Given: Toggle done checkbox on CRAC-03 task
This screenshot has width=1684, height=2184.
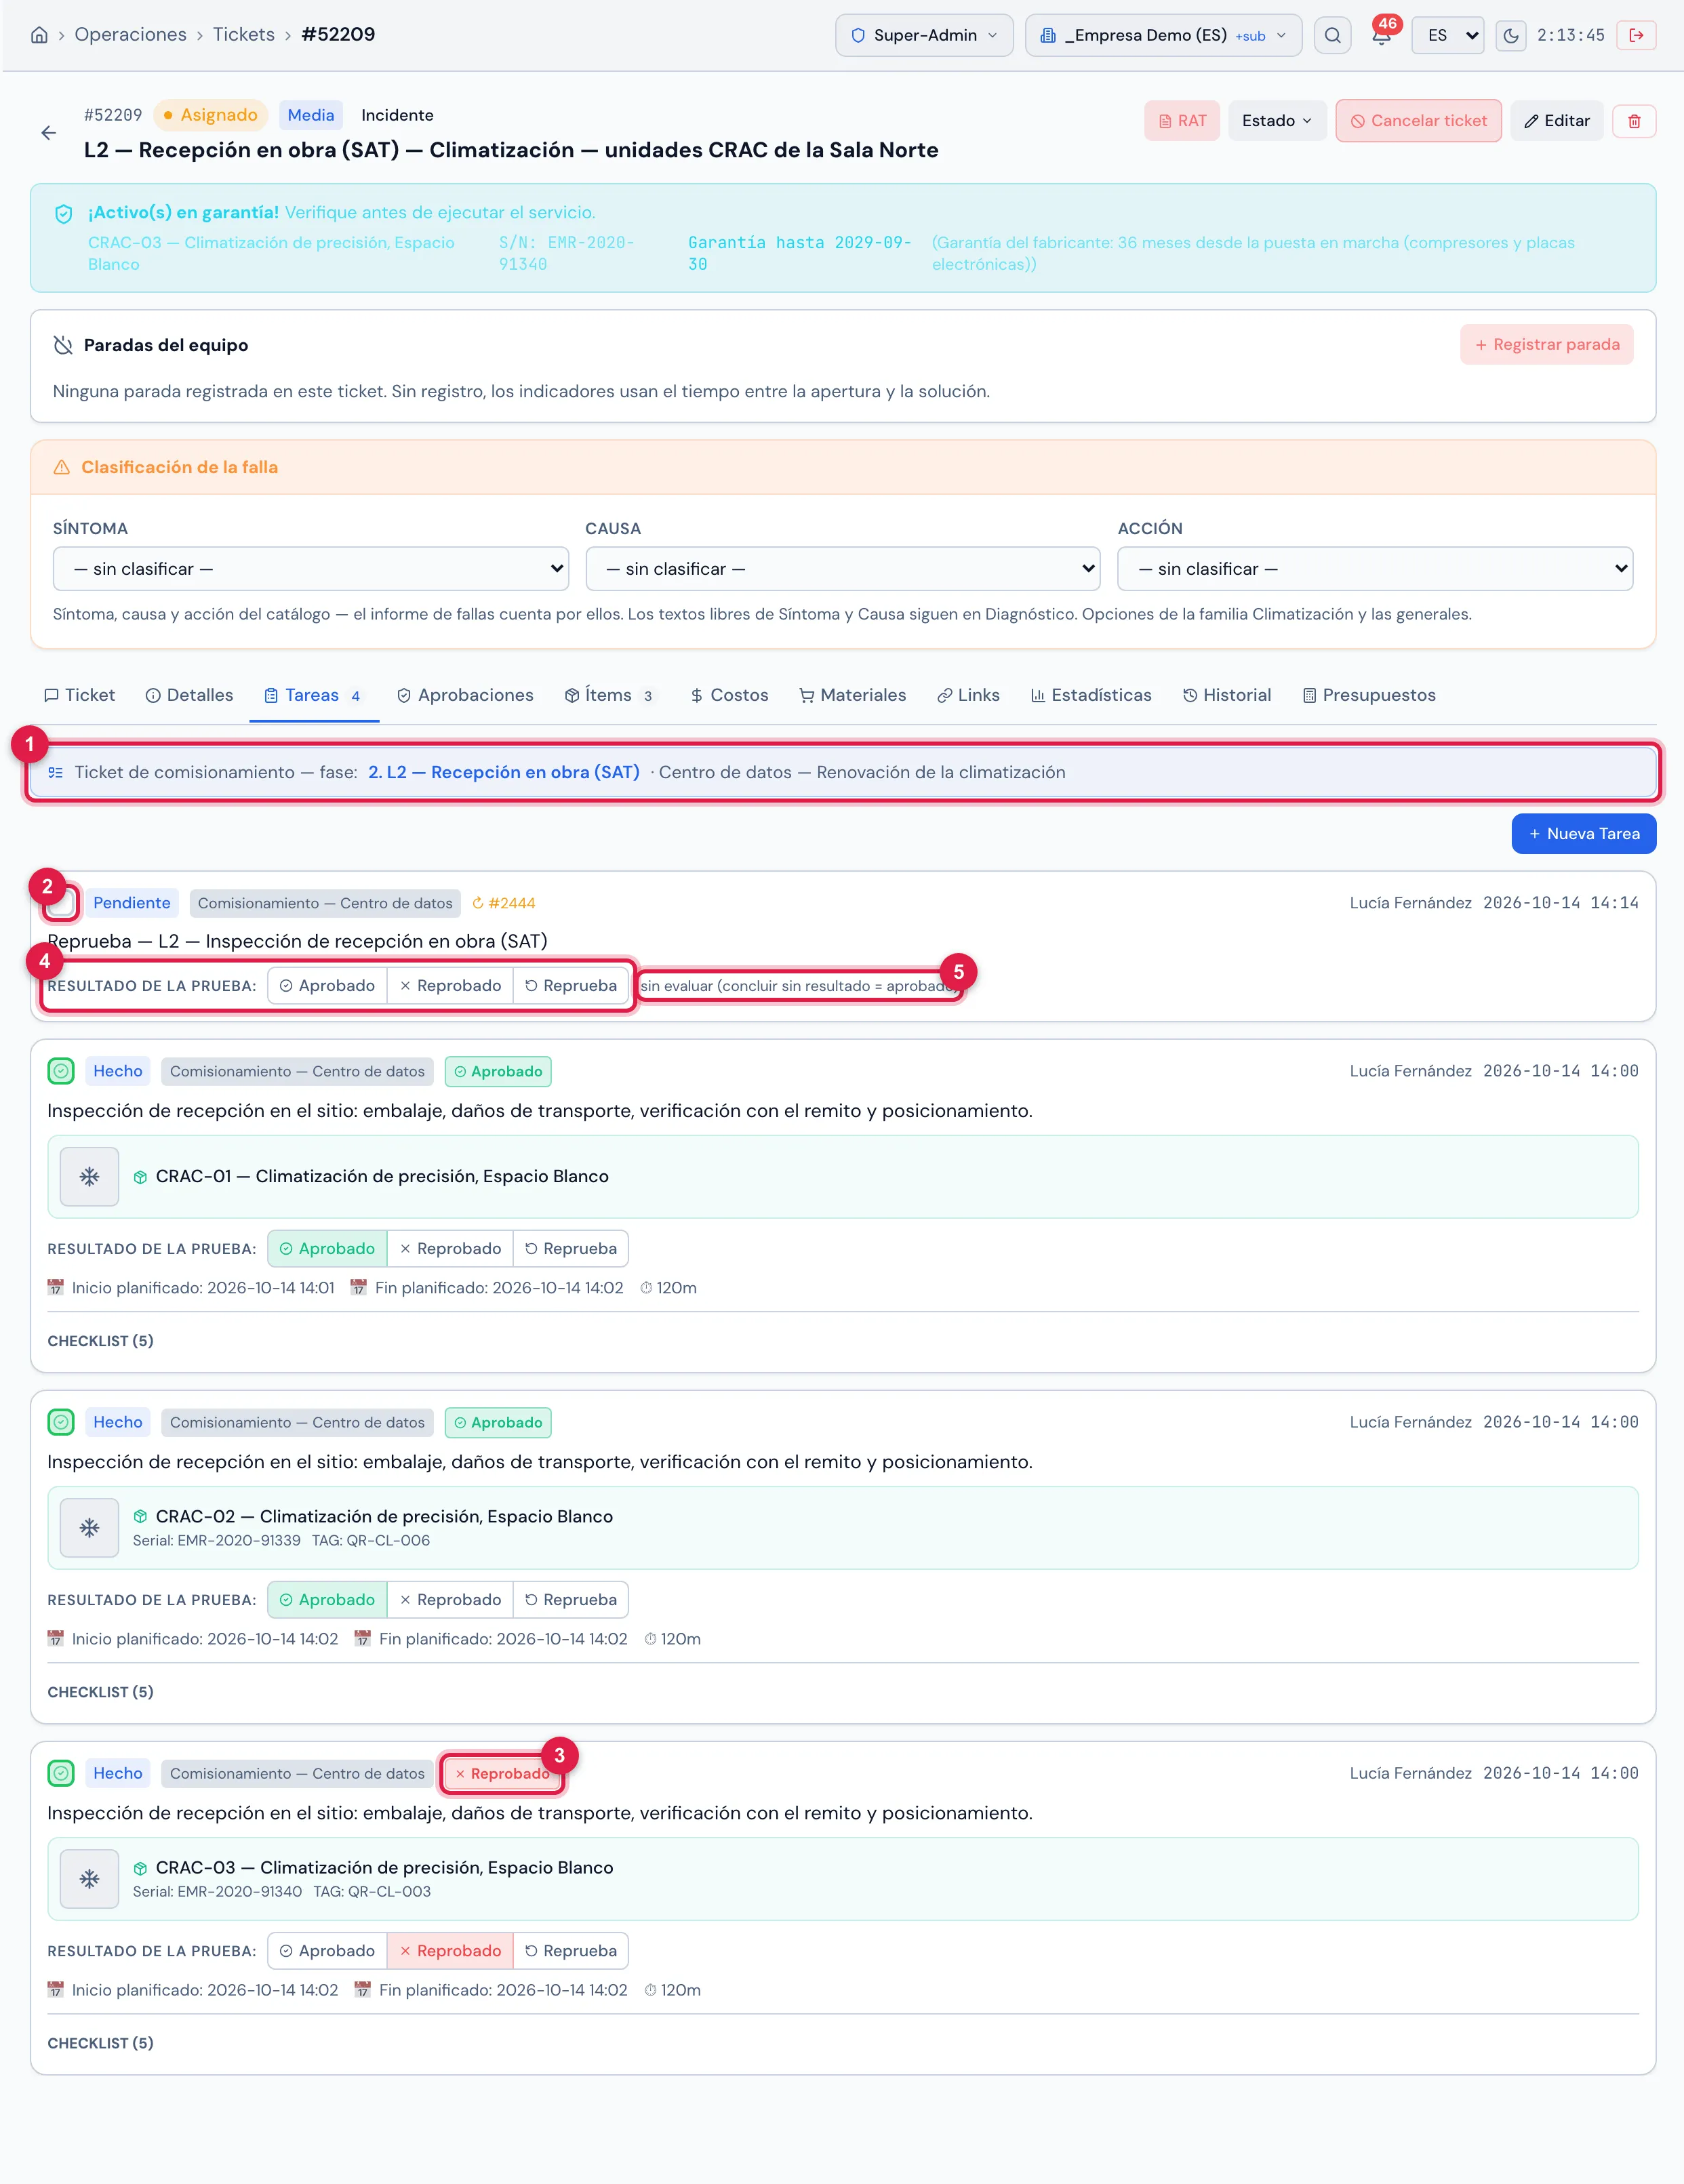Looking at the screenshot, I should [61, 1773].
